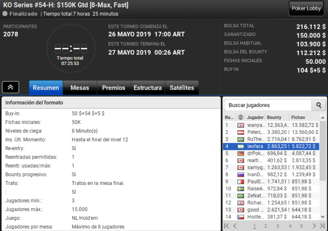Screen dimensions: 328x231
Task: Click the scrollbar up arrow in players list
Action: click(x=323, y=118)
